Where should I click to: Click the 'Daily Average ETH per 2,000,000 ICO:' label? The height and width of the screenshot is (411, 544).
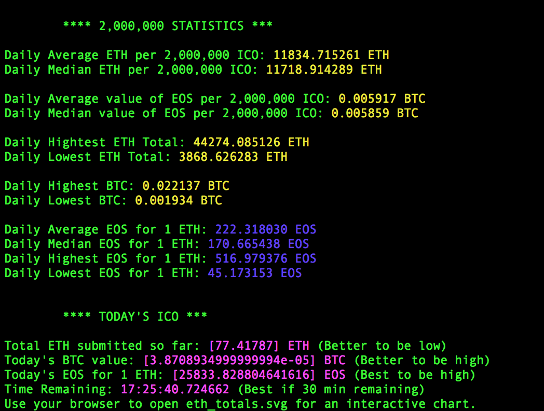(x=135, y=55)
